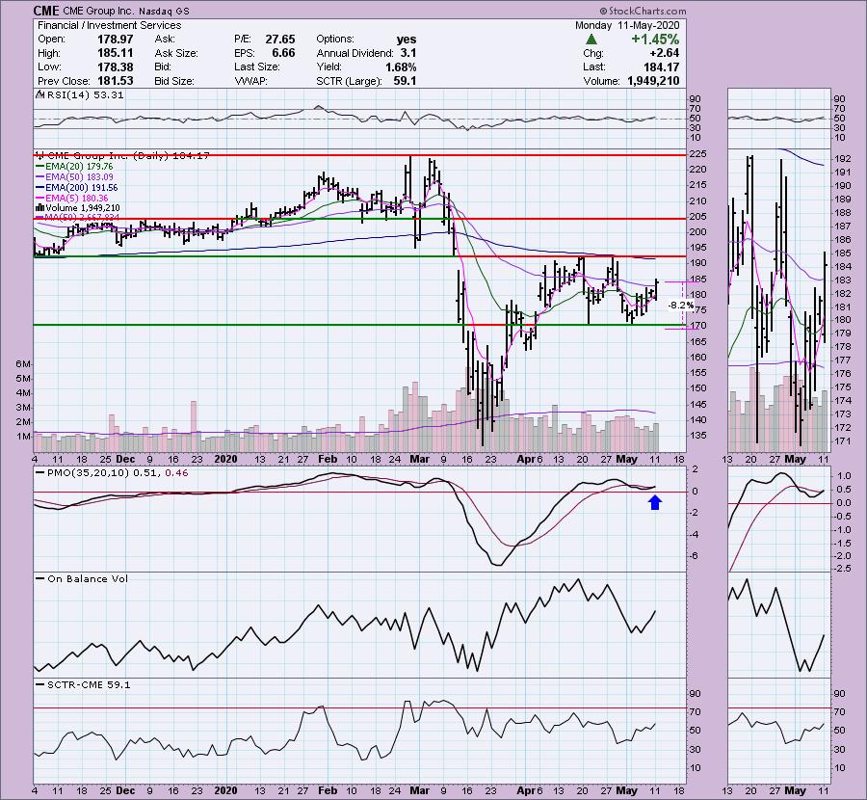
Task: Click 'Financial / Investment Services' sector text
Action: [109, 25]
